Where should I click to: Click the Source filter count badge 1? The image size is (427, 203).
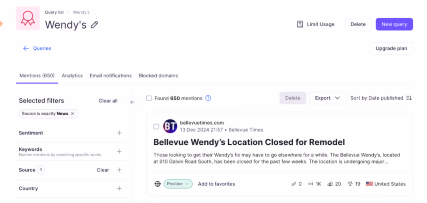click(41, 170)
